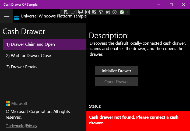The height and width of the screenshot is (131, 190).
Task: Close the Cash Drawer sample window
Action: pyautogui.click(x=184, y=5)
